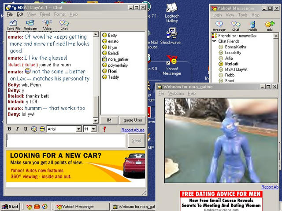Screen dimensions: 282x211
Task: Select khym in the room user list
Action: (110, 47)
